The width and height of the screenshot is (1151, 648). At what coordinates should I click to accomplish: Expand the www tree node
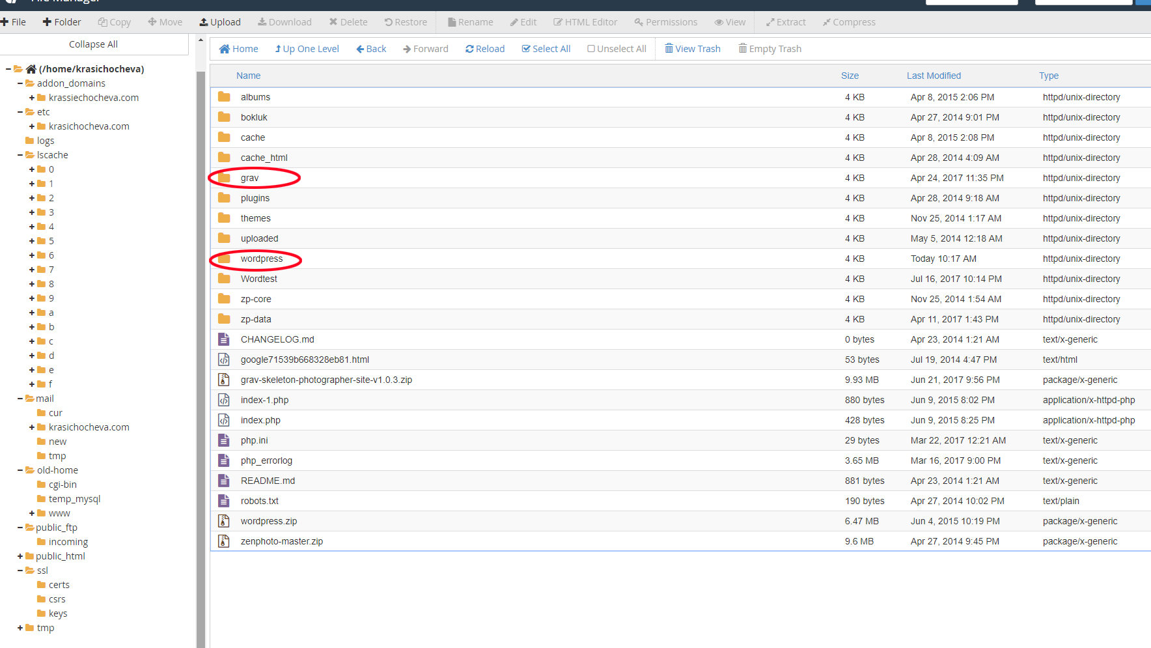[x=32, y=513]
